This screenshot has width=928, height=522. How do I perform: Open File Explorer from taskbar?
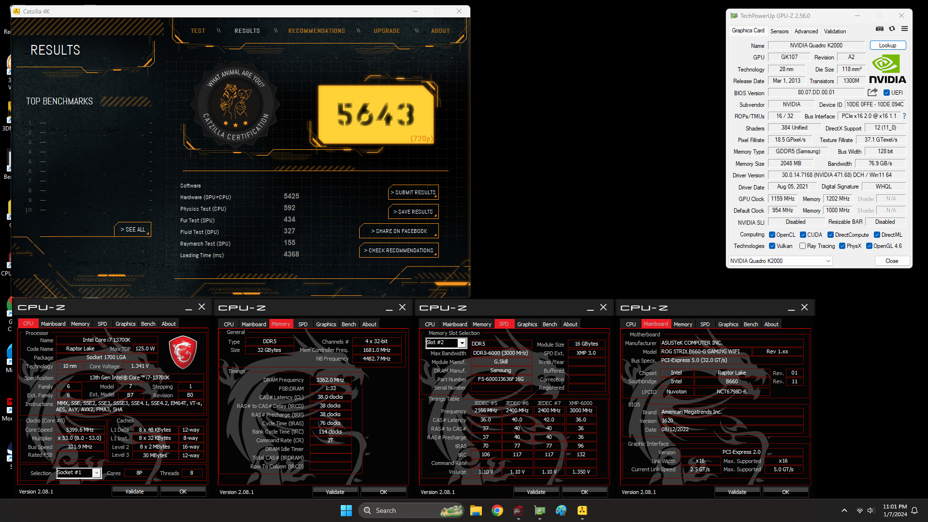pyautogui.click(x=476, y=510)
